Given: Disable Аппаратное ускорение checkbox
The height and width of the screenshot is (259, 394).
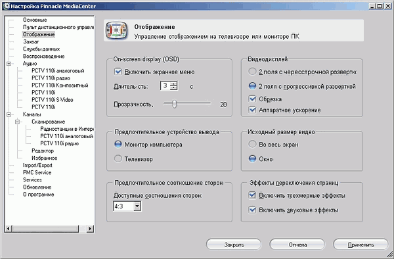Looking at the screenshot, I should pyautogui.click(x=252, y=110).
